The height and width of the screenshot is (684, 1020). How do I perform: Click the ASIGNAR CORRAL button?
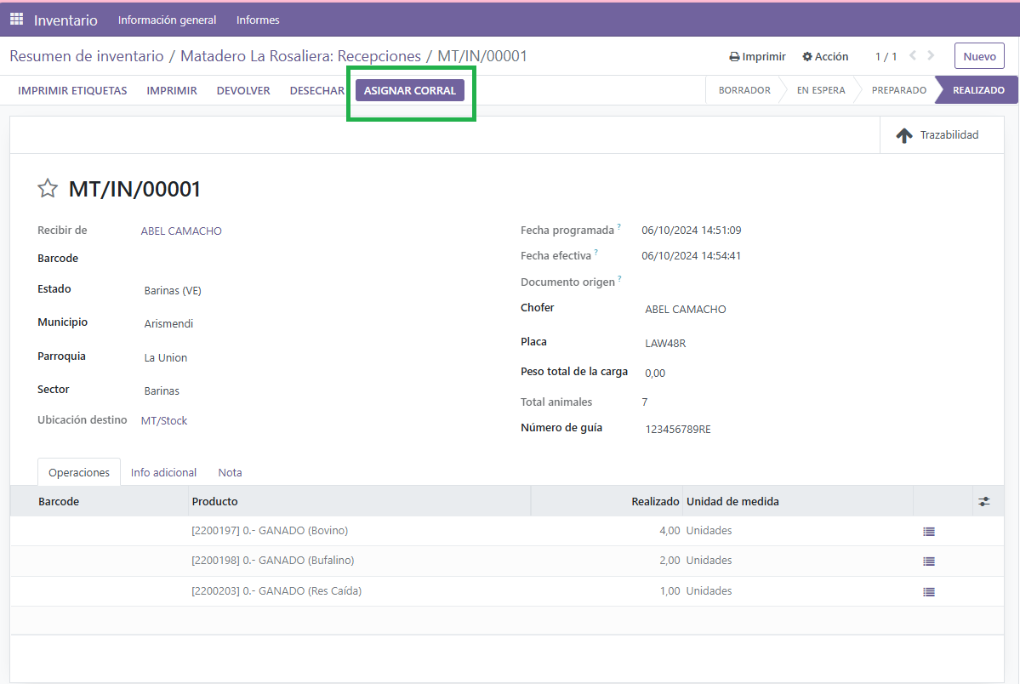point(410,90)
